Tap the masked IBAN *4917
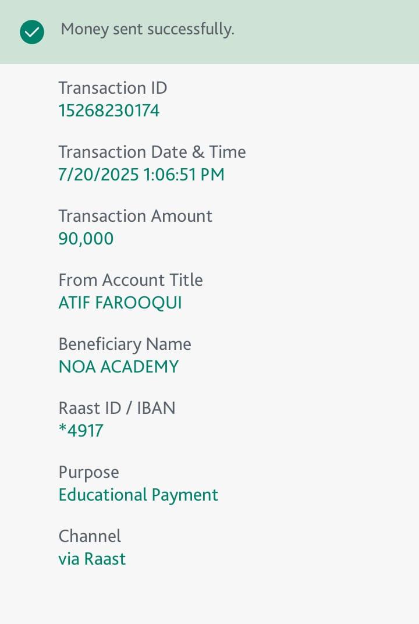The image size is (419, 624). pos(81,431)
